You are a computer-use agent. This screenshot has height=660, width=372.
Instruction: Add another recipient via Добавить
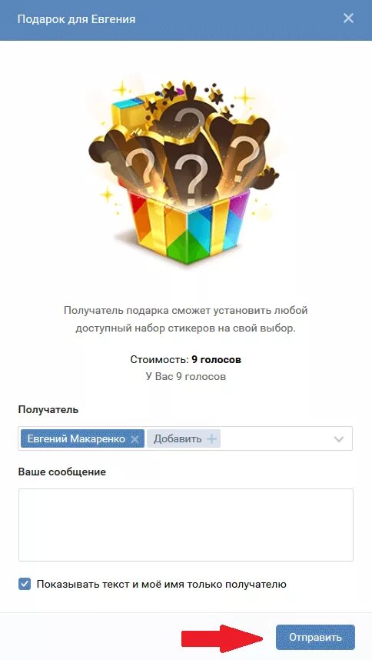(178, 439)
